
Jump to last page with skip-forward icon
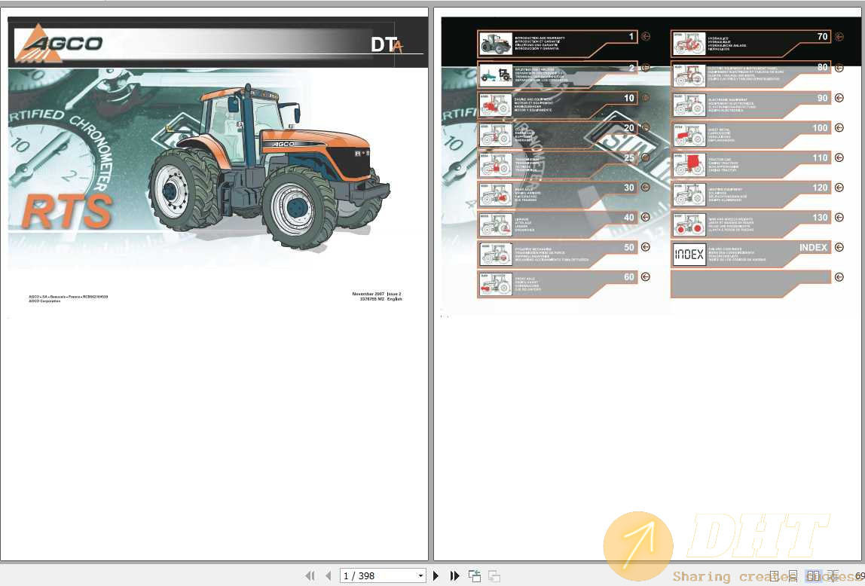455,575
